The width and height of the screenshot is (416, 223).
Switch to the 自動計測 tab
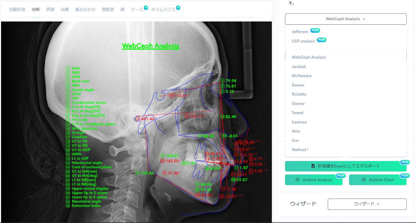[17, 9]
